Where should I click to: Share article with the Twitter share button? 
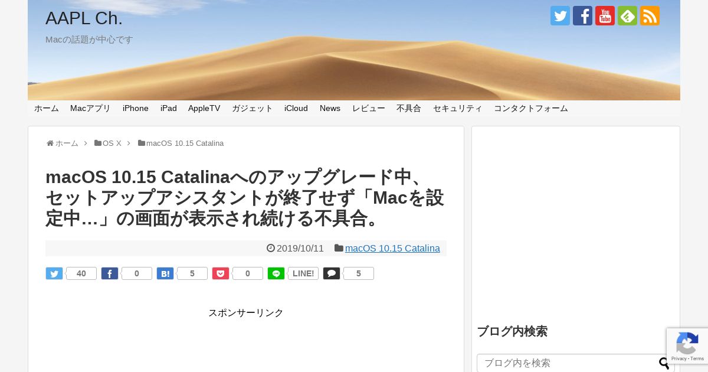tap(54, 273)
